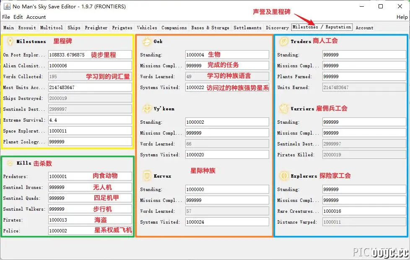Edit the Planet Zoology value field
Screen dimensions: 410x260
click(x=90, y=142)
